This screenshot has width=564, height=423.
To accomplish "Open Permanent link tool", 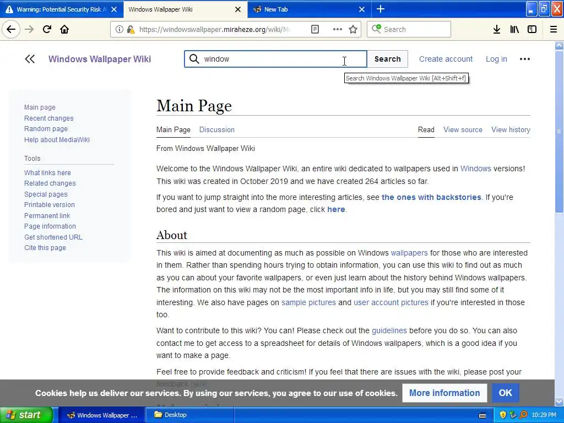I will [47, 215].
